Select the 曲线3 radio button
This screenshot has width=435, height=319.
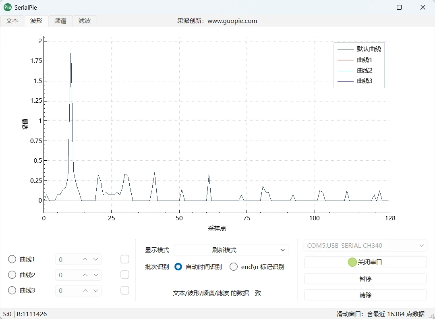click(12, 290)
